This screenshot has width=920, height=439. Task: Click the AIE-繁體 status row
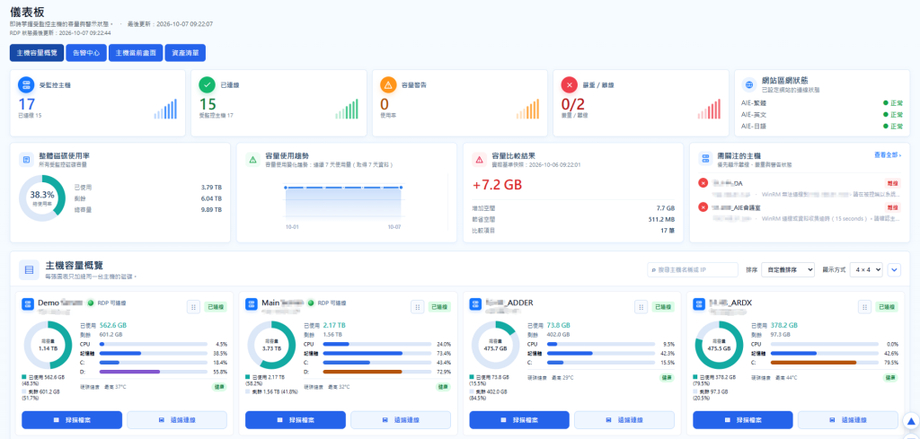pos(821,102)
